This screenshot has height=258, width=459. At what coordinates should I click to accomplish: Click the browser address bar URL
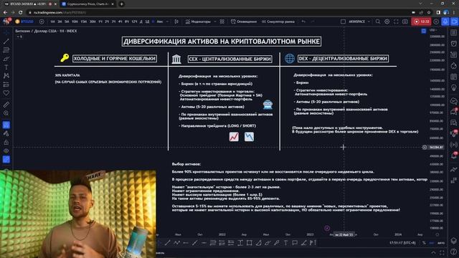pyautogui.click(x=60, y=13)
